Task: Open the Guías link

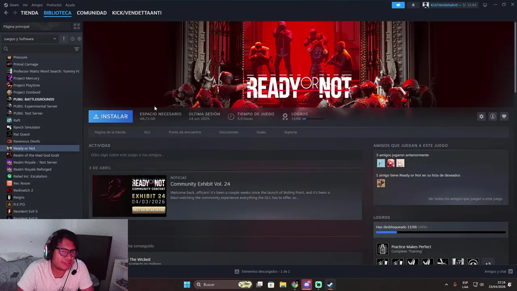Action: 261,132
